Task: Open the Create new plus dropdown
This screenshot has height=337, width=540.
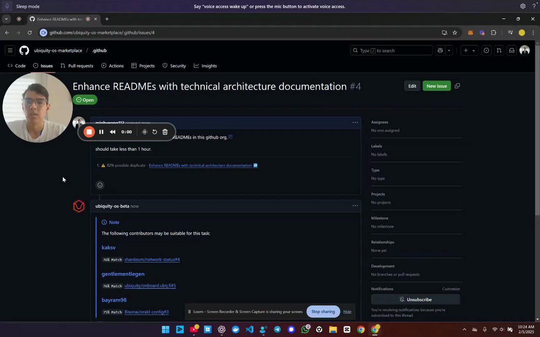Action: click(469, 51)
